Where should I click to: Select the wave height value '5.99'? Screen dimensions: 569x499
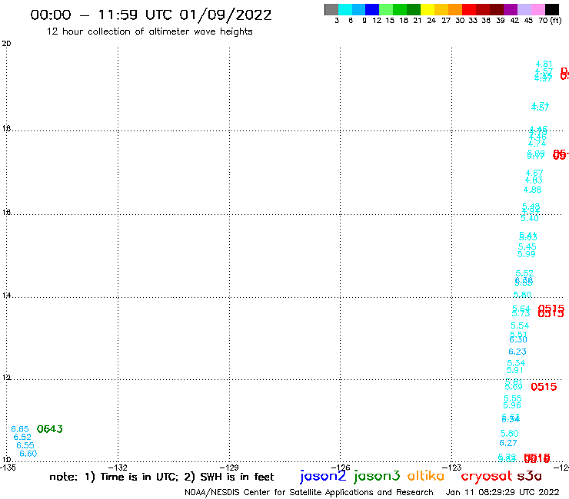pos(526,254)
